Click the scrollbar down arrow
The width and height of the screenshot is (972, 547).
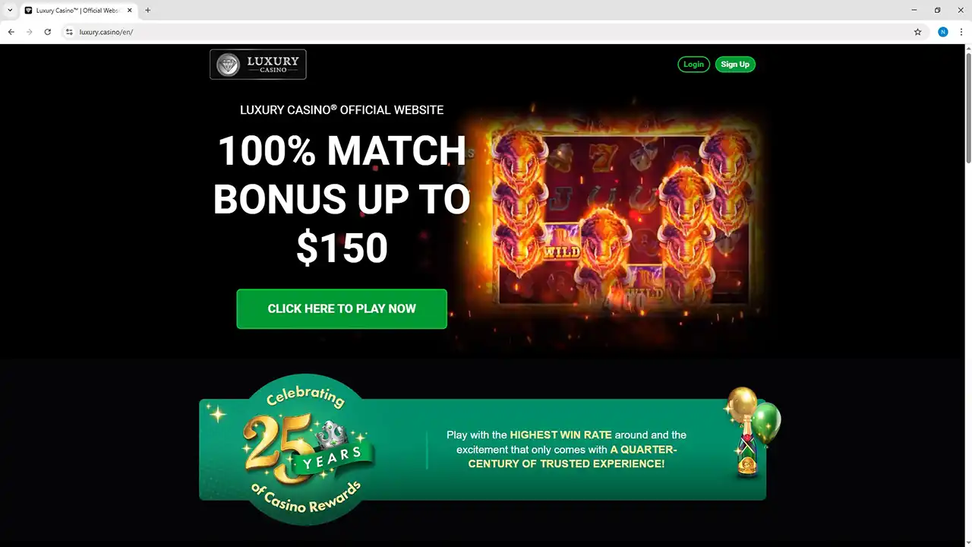(967, 542)
